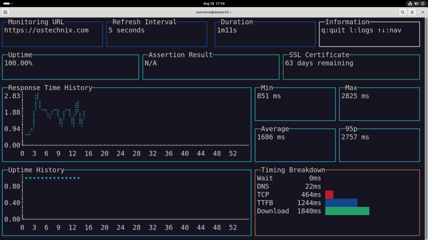Viewport: 428px width, 240px height.
Task: Click the DNS 22ms timing row
Action: point(289,186)
